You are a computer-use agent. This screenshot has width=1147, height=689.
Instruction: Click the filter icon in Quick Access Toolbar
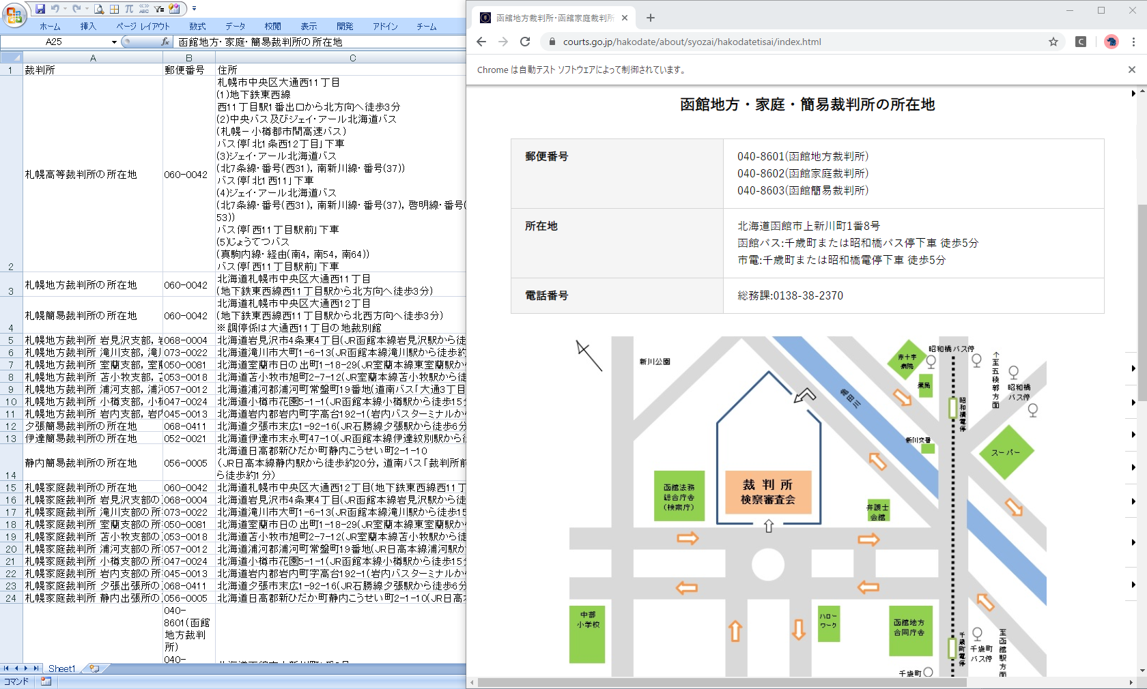[158, 10]
